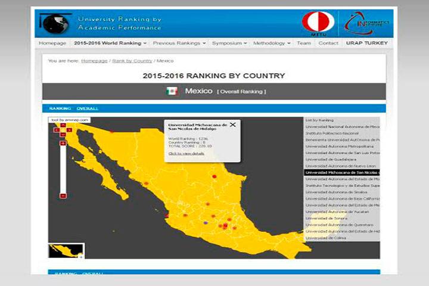Image resolution: width=429 pixels, height=286 pixels.
Task: Click the Mexico flag icon
Action: 172,91
